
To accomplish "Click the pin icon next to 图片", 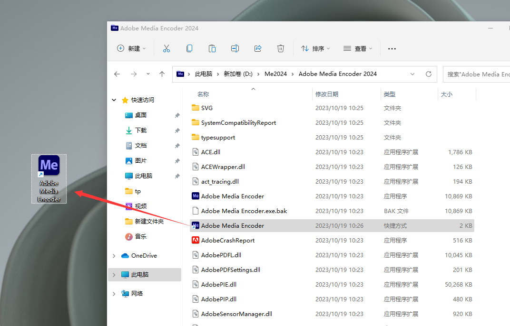I will (177, 161).
